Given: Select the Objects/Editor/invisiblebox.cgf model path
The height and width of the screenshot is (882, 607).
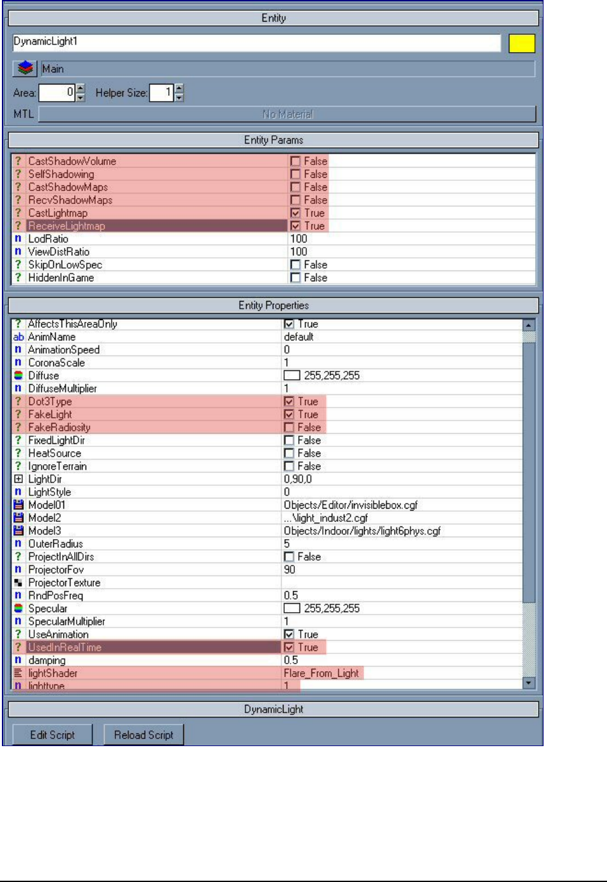Looking at the screenshot, I should (x=350, y=505).
